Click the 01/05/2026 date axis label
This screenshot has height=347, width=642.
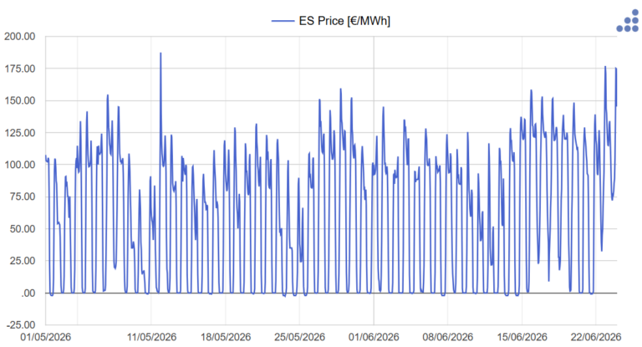(x=45, y=337)
